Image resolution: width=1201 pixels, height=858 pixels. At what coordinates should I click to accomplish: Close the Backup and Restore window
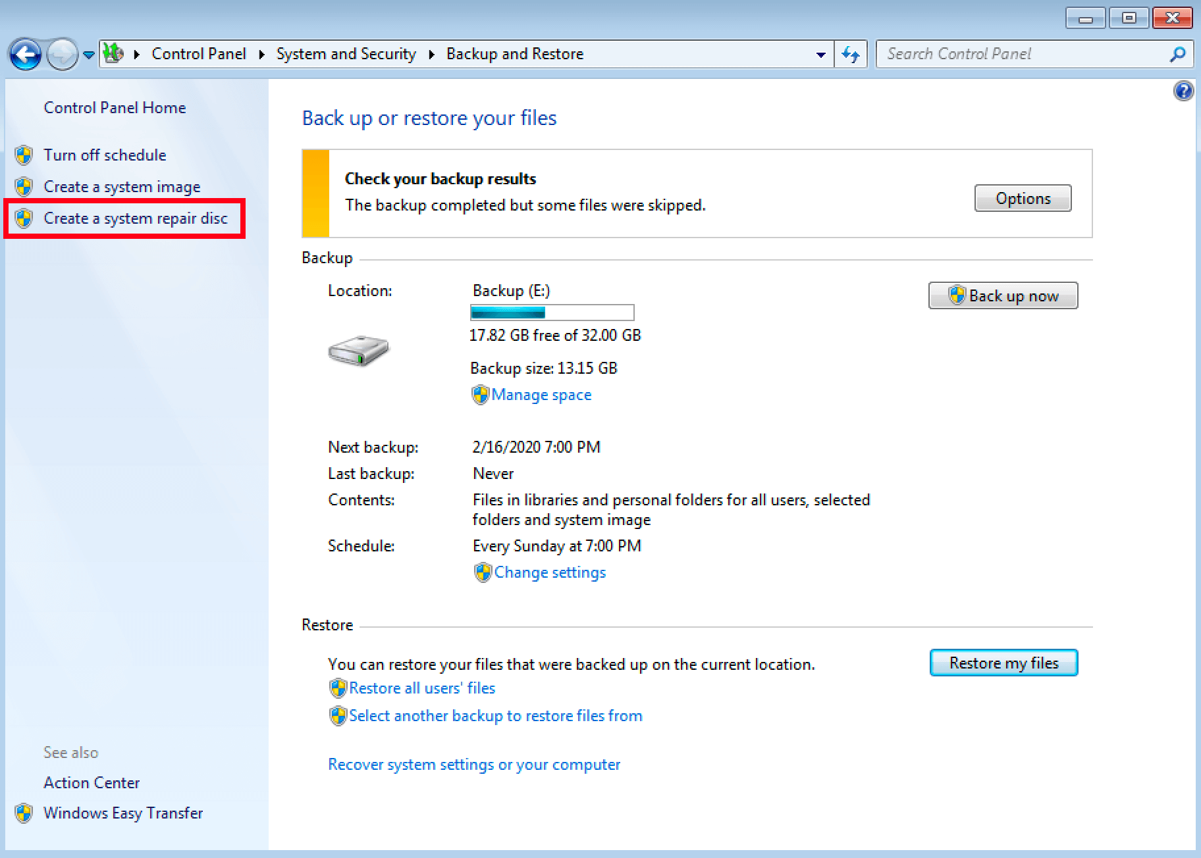[x=1172, y=18]
